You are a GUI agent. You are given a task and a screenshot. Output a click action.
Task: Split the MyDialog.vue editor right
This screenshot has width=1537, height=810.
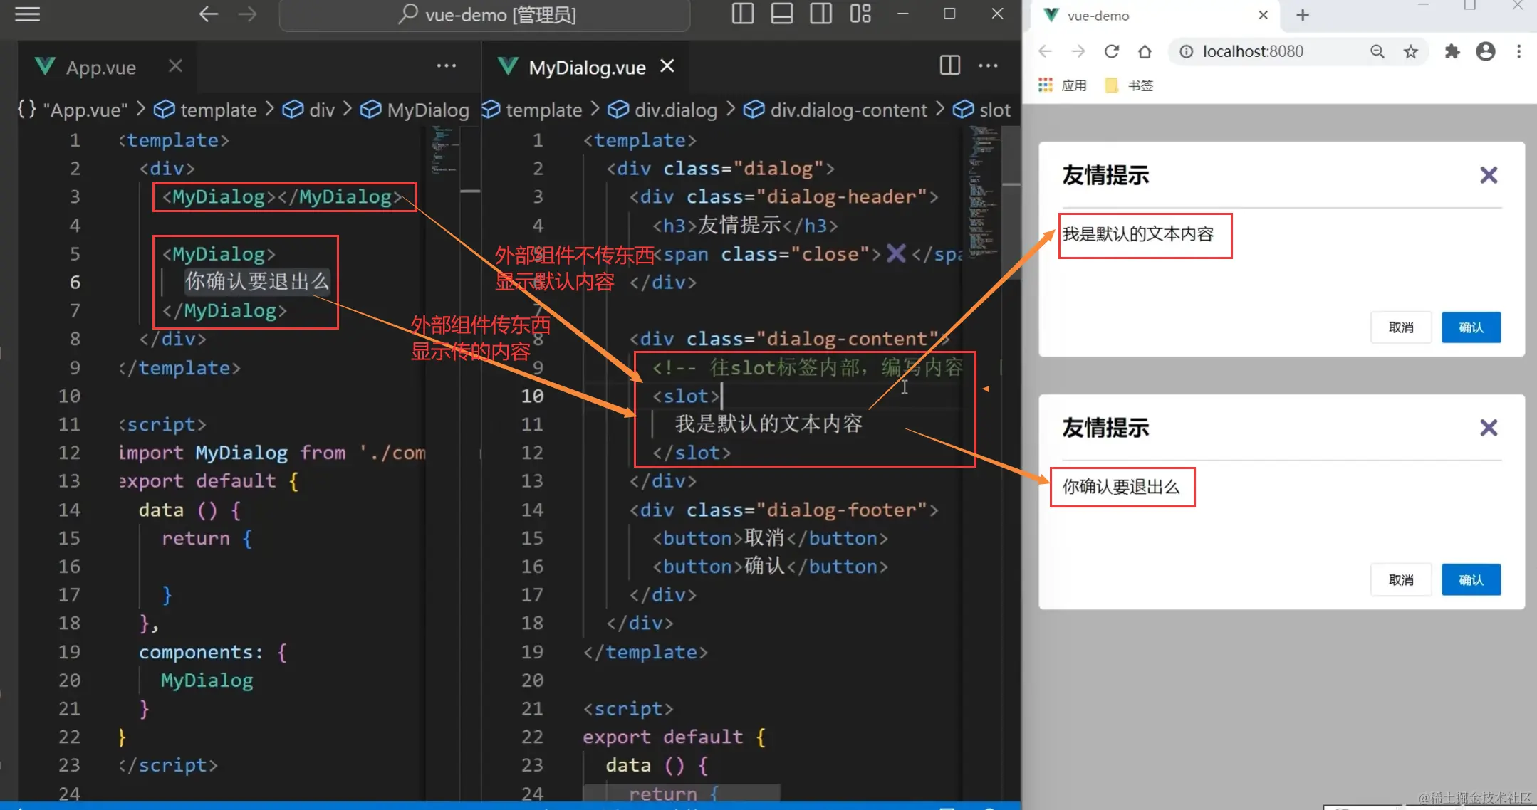pos(949,65)
